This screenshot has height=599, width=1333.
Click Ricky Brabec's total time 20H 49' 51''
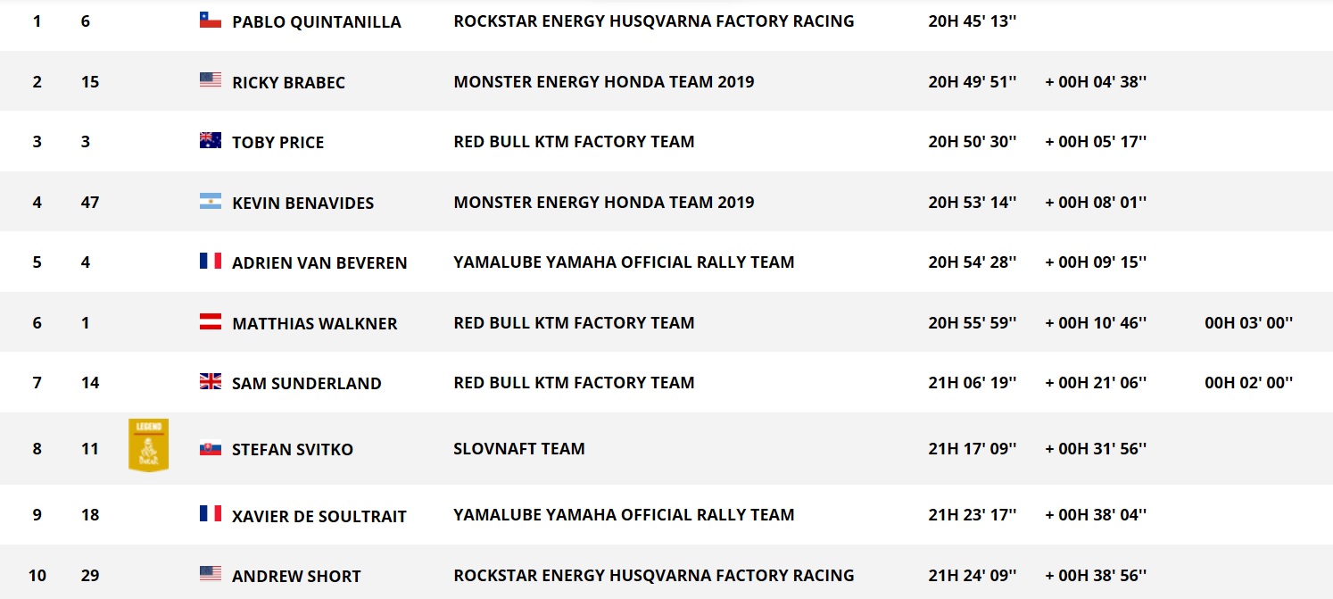[x=973, y=82]
